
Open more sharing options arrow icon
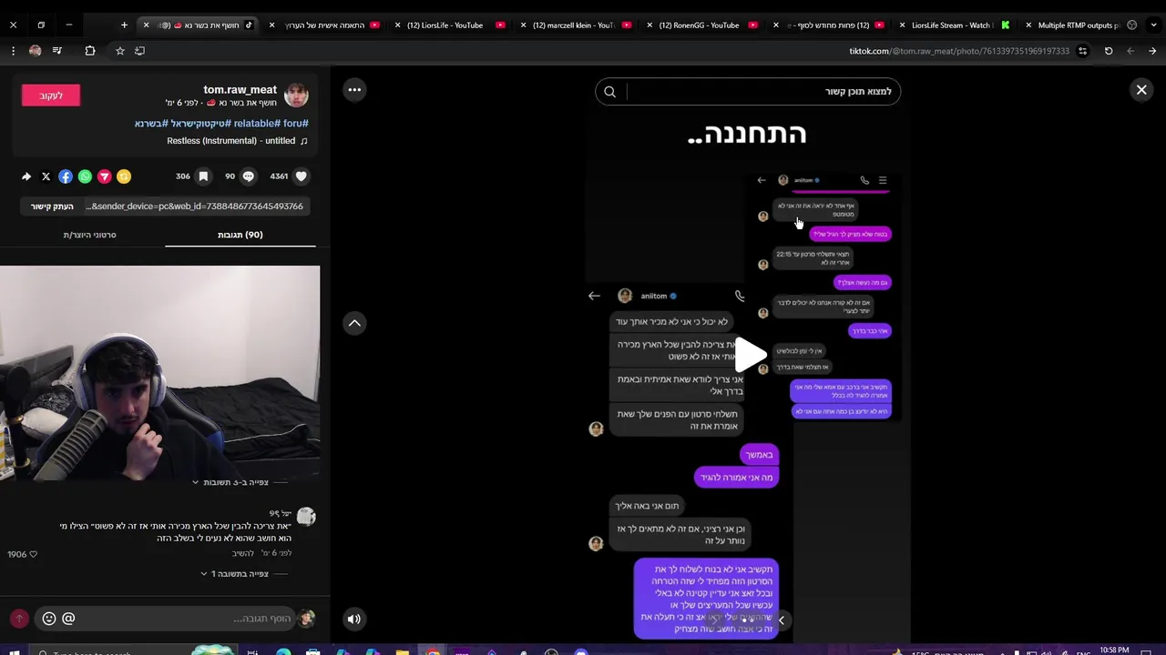(26, 176)
